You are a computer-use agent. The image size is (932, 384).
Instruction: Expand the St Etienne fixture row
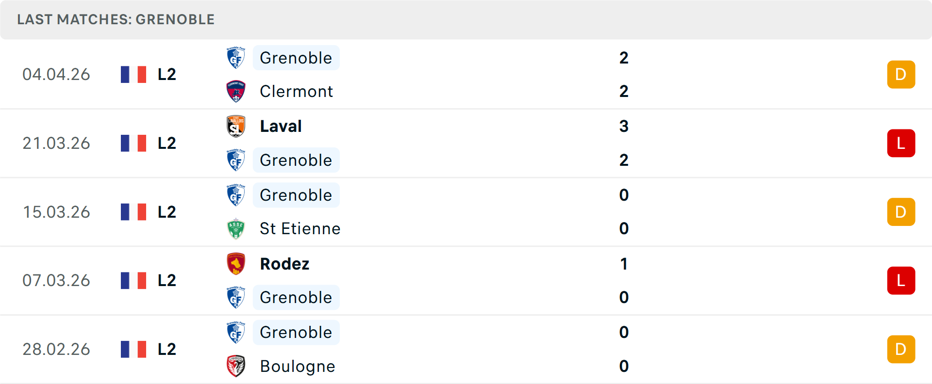click(x=466, y=212)
